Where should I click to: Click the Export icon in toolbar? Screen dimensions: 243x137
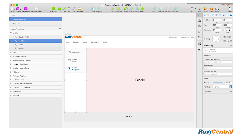[230, 9]
